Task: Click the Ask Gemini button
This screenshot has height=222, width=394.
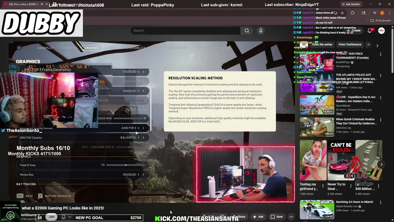Action: pyautogui.click(x=350, y=4)
